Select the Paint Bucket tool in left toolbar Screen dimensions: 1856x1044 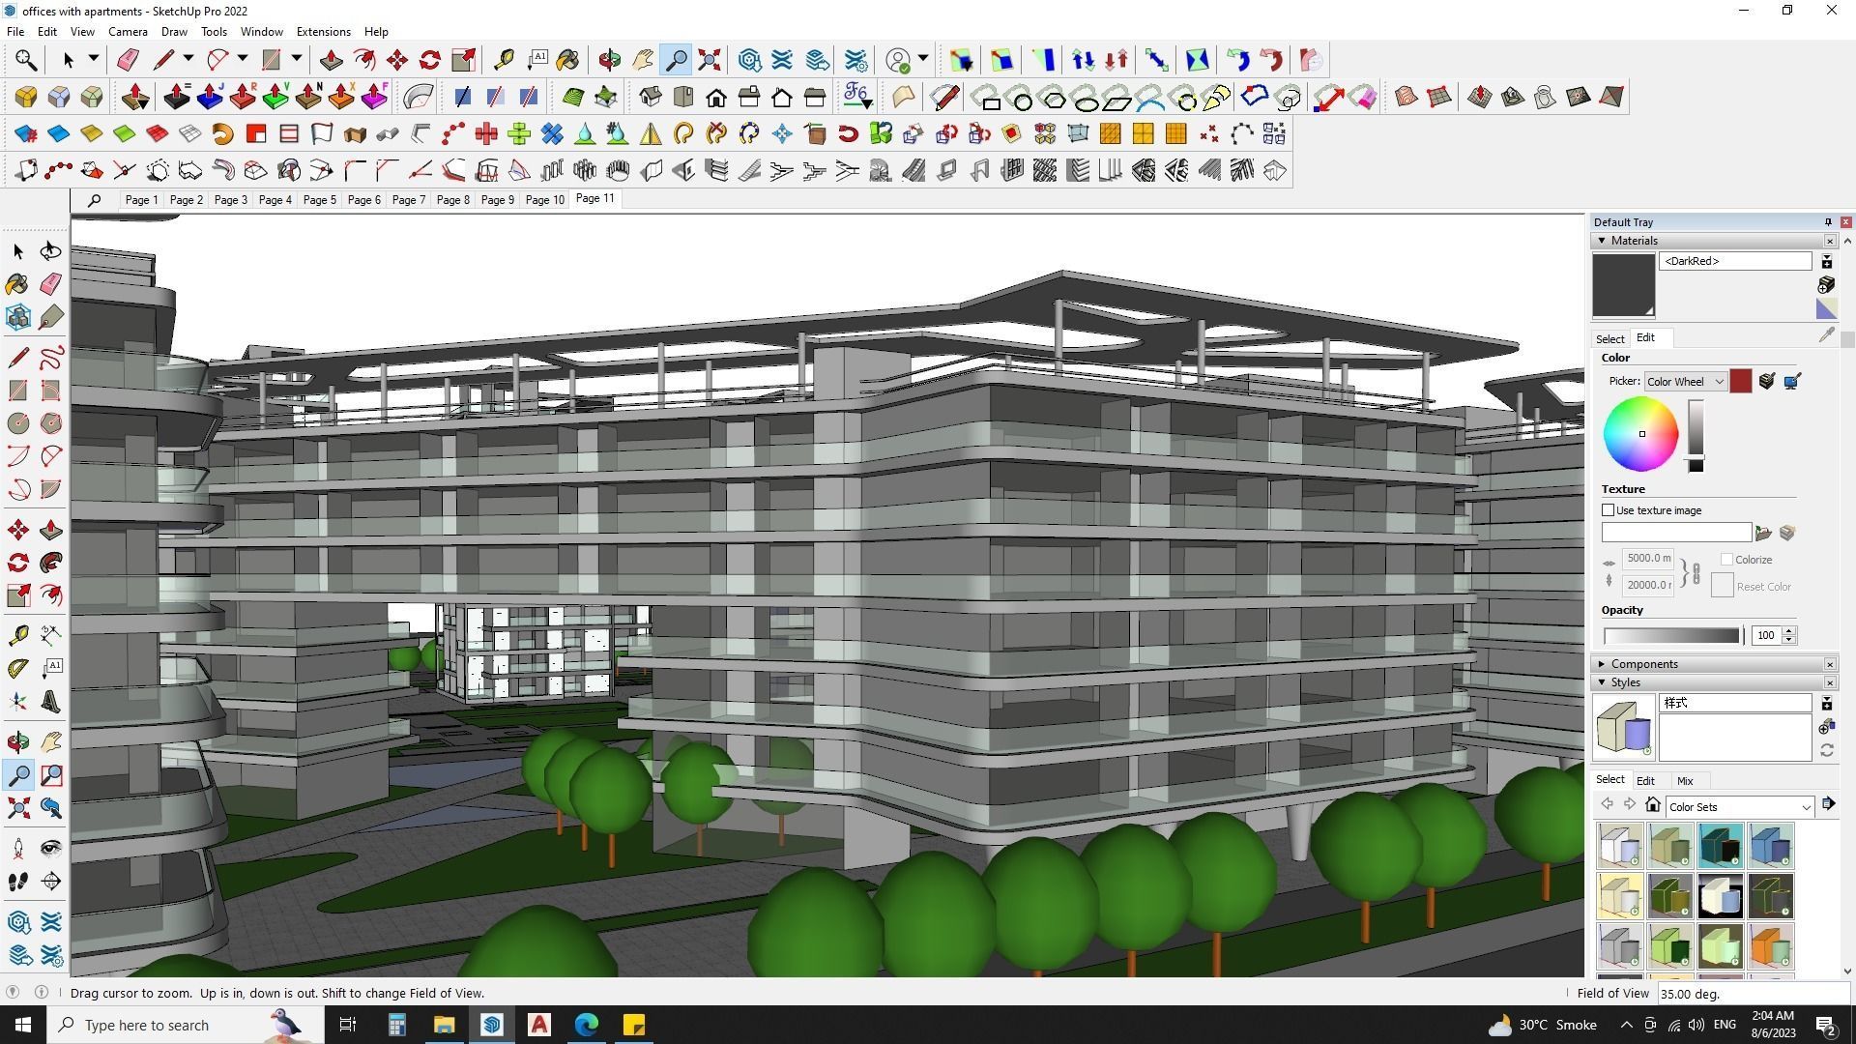tap(17, 284)
